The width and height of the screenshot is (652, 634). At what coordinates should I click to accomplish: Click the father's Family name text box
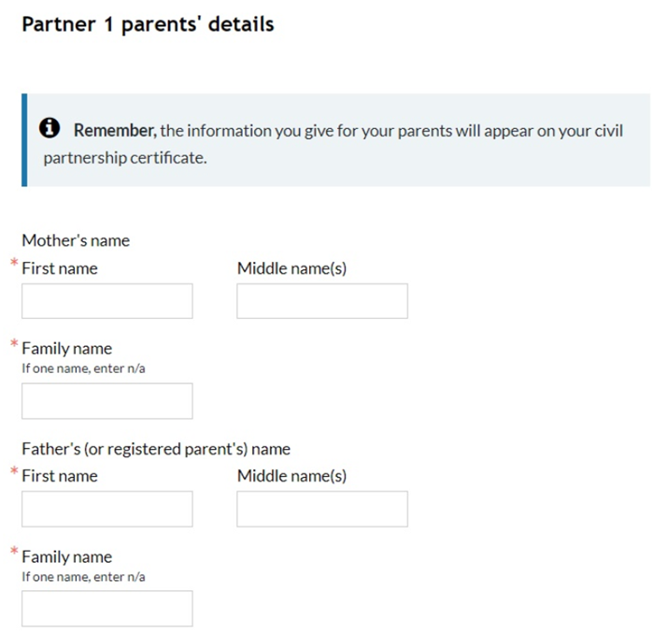click(107, 608)
